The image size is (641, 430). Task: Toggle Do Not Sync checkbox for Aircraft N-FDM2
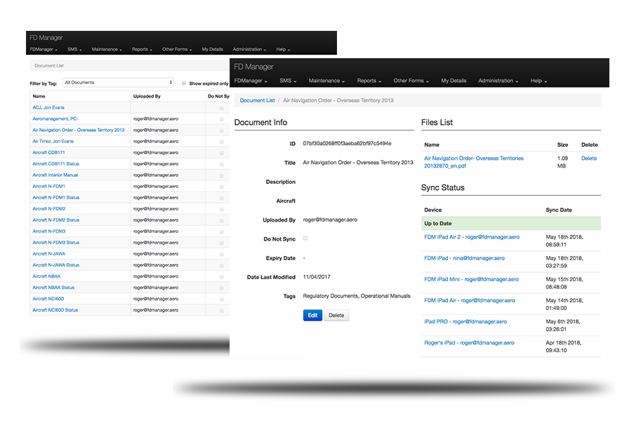[x=222, y=209]
